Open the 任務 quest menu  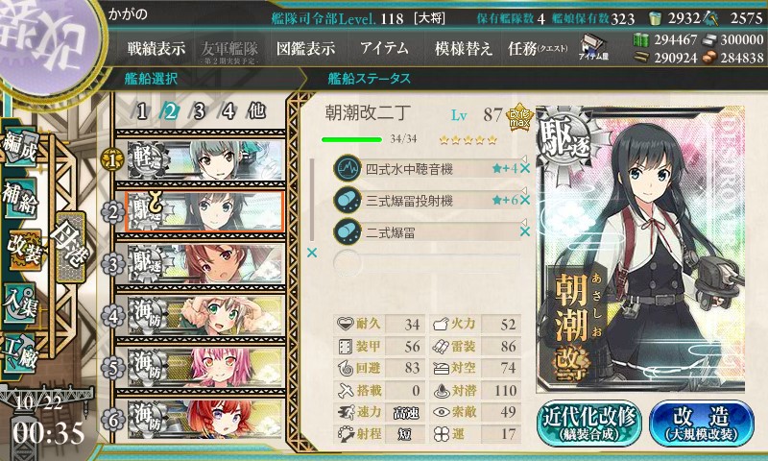coord(538,48)
